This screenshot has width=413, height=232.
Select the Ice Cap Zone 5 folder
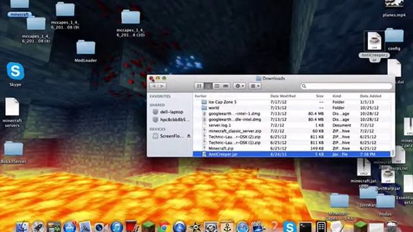292,102
